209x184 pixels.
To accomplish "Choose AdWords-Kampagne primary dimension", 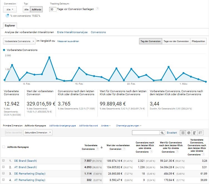I will tap(35, 126).
